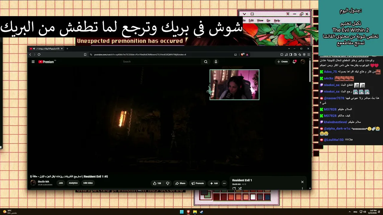Share the video
The image size is (383, 215).
[x=180, y=183]
